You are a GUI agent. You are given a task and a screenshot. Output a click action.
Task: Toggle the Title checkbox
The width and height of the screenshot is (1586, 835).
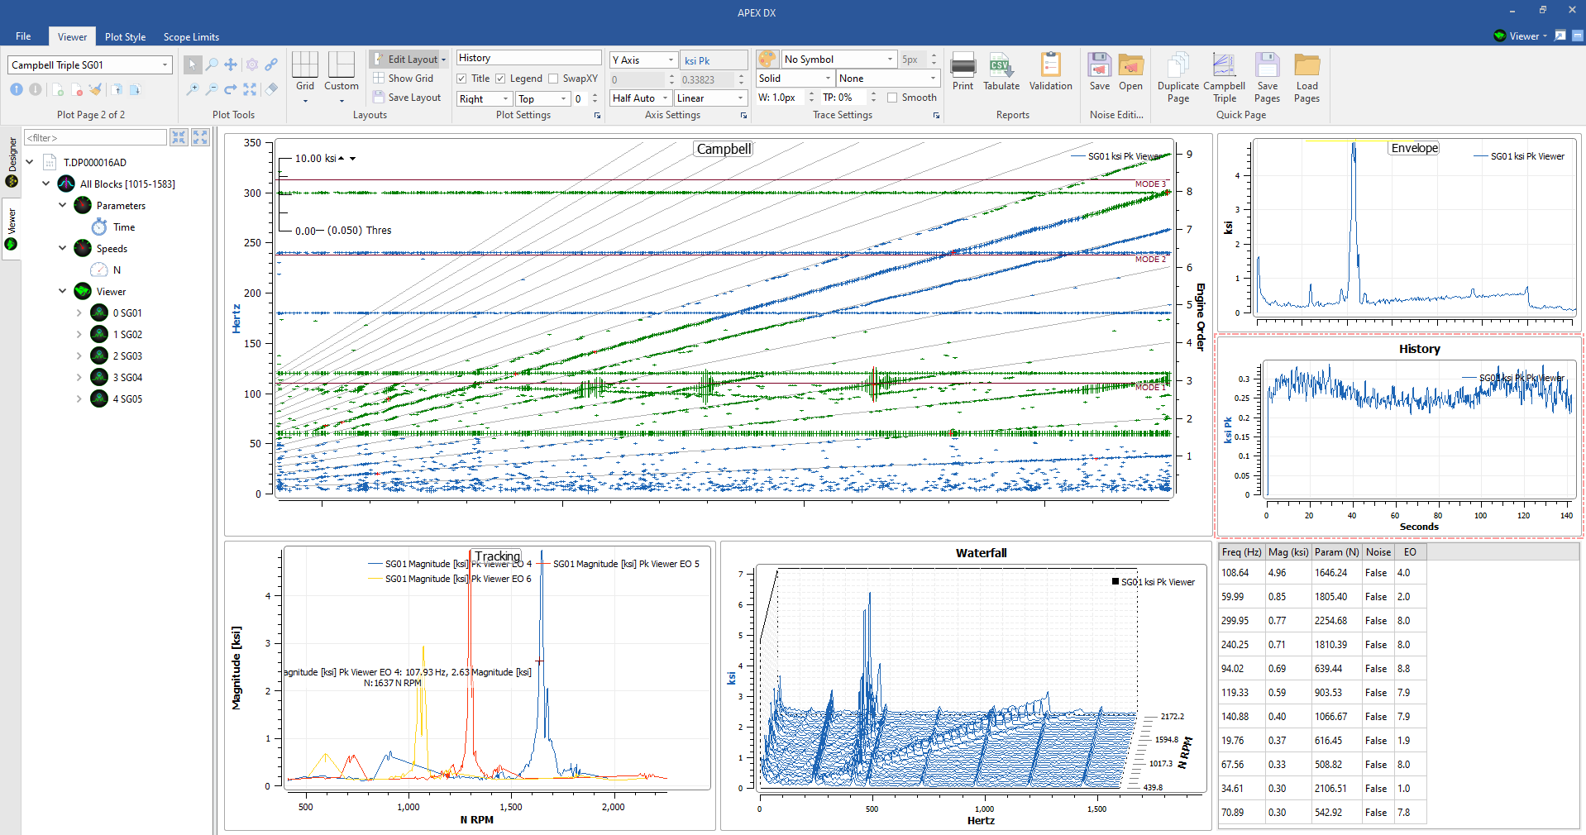(x=461, y=79)
